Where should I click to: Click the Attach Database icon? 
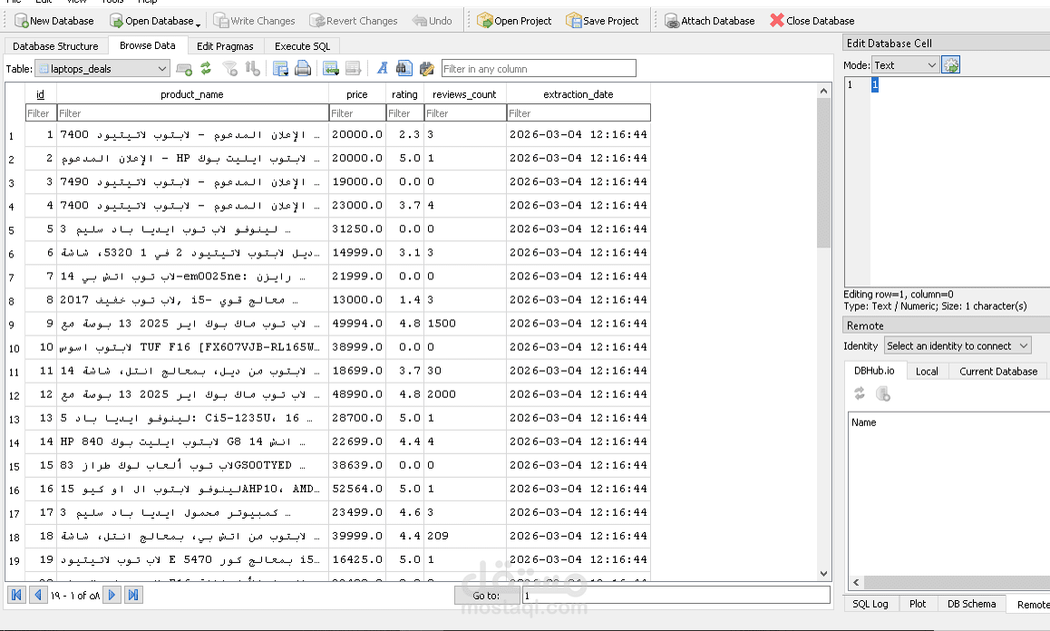tap(672, 21)
